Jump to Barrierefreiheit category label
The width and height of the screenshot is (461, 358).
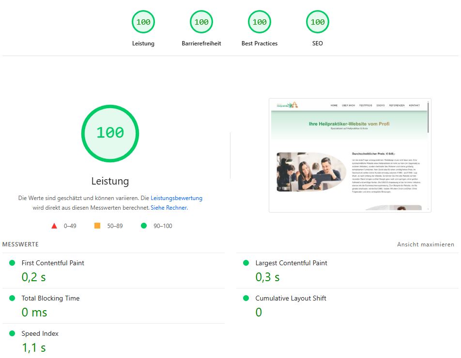coord(201,43)
